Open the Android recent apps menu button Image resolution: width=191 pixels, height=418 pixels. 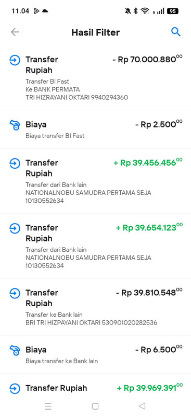tap(48, 407)
